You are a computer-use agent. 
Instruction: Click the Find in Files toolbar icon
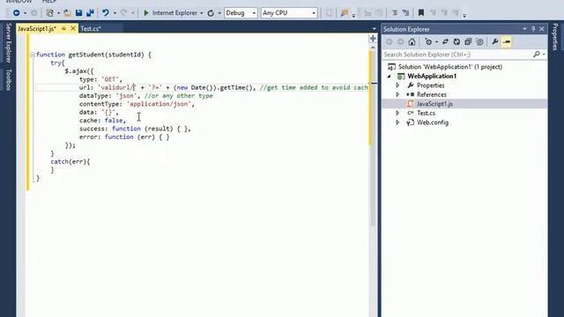coord(345,13)
